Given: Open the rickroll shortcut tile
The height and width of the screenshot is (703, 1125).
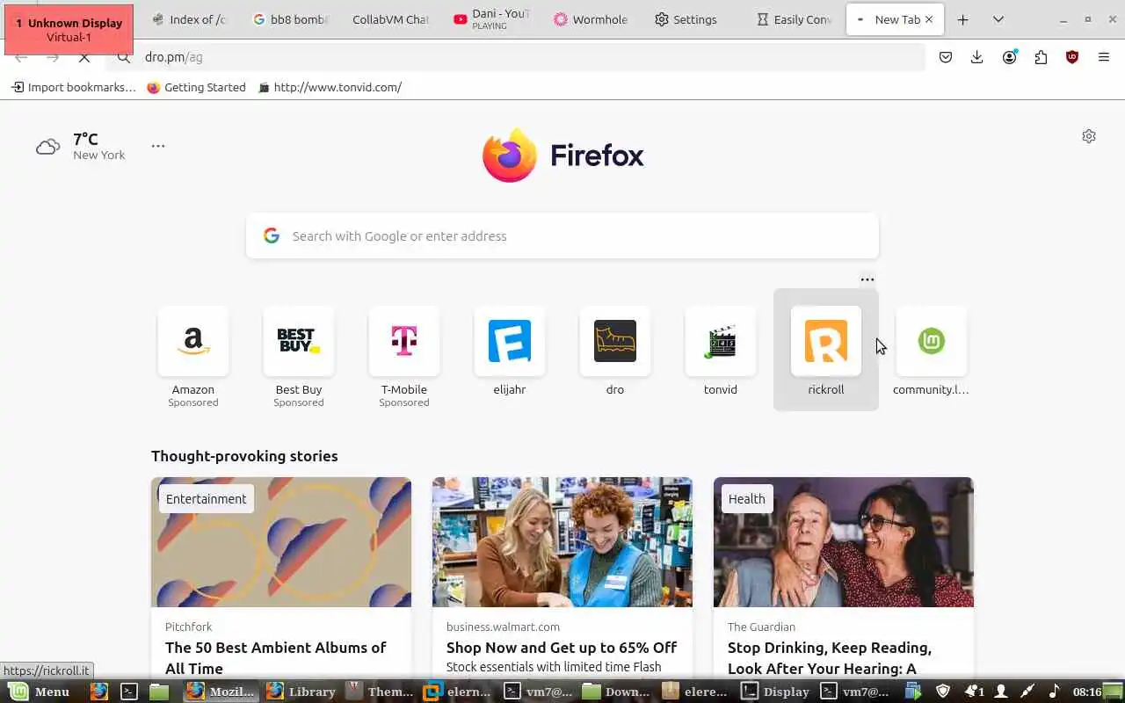Looking at the screenshot, I should coord(826,350).
